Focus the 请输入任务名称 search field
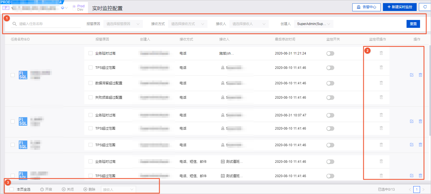Screen dimensions: 431x194 (46, 24)
